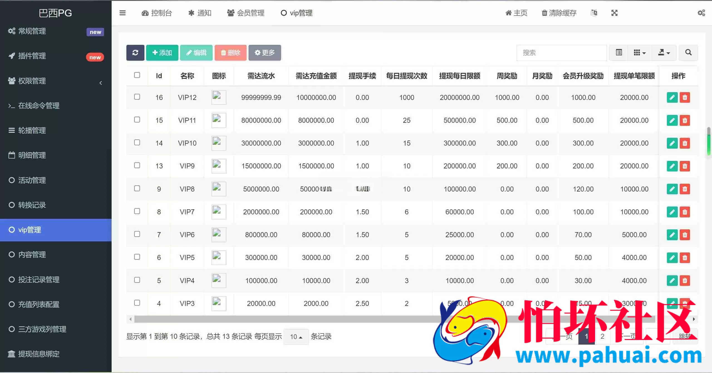Open 轮播管理 in the sidebar
712x373 pixels.
(56, 131)
